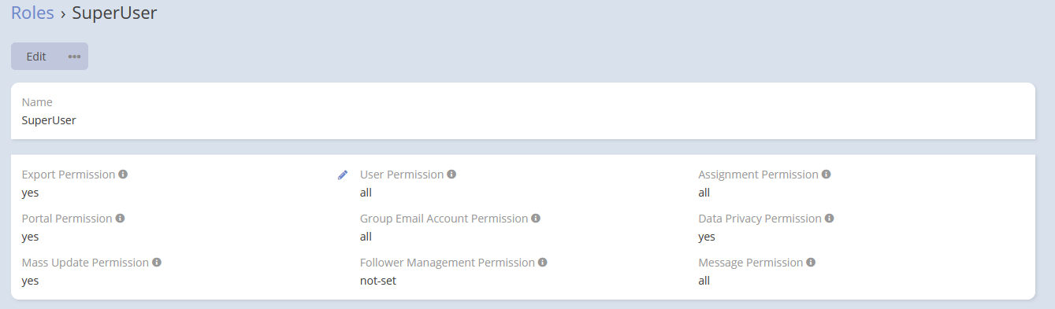Click the Export Permission info icon
The width and height of the screenshot is (1055, 309).
pos(123,175)
